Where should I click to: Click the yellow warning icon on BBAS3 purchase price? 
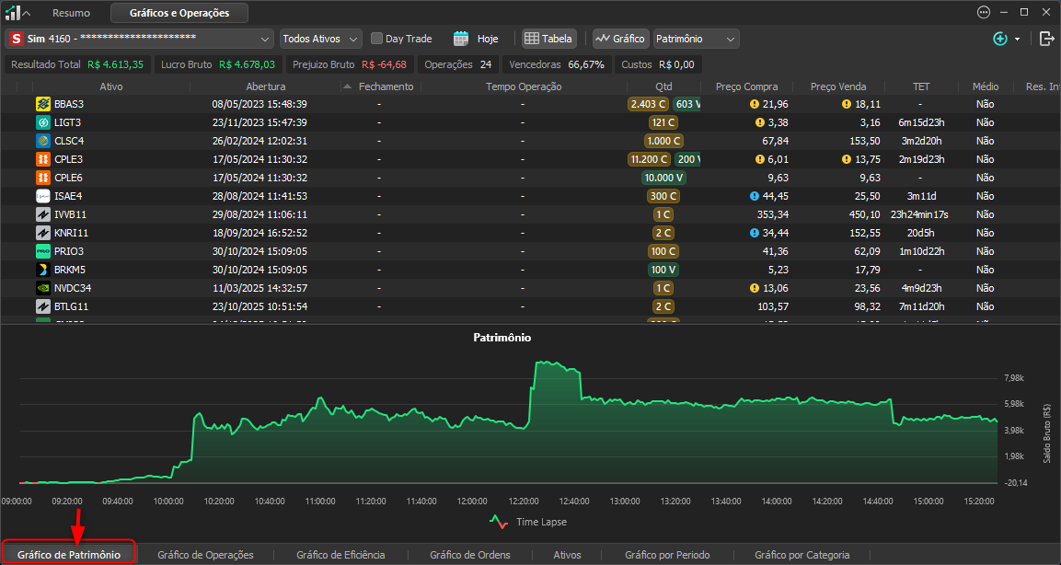point(755,104)
